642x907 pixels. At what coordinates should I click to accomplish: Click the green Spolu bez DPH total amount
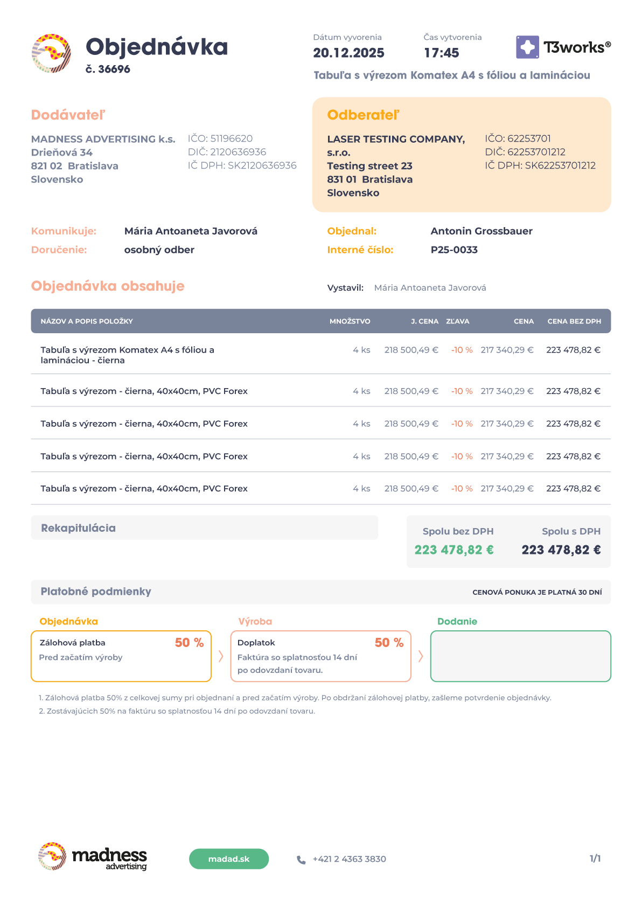point(453,550)
